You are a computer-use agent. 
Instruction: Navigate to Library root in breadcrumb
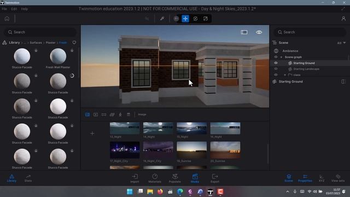(x=14, y=43)
